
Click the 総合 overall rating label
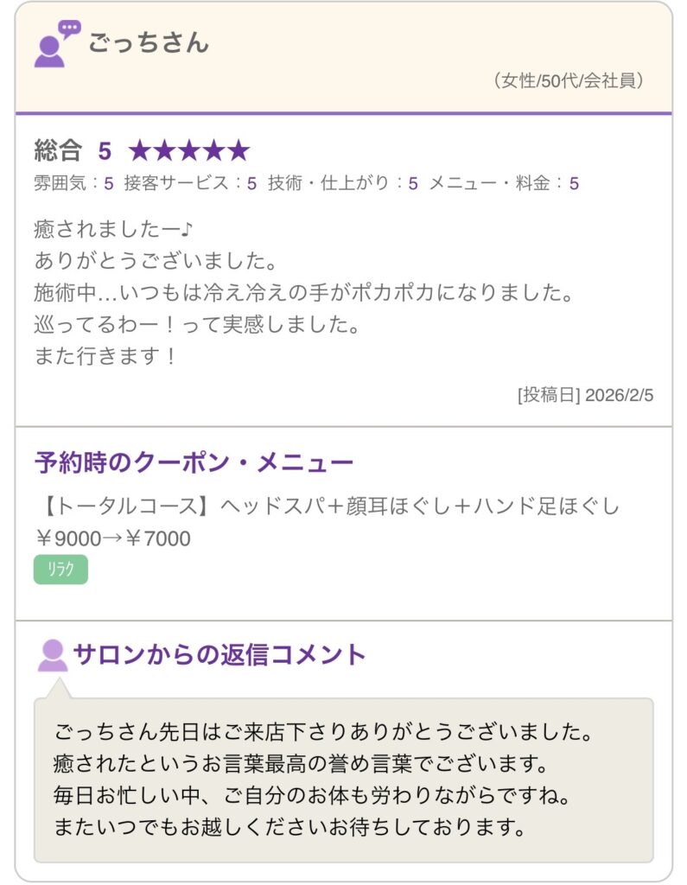[58, 151]
